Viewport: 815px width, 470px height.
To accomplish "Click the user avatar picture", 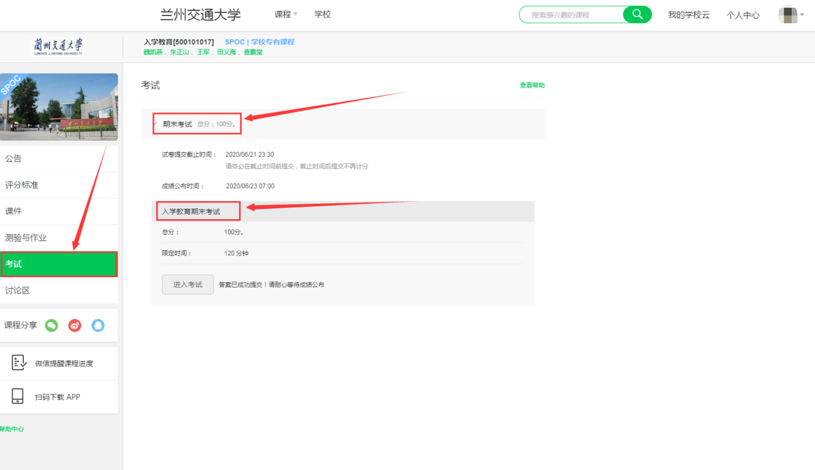I will pos(787,15).
